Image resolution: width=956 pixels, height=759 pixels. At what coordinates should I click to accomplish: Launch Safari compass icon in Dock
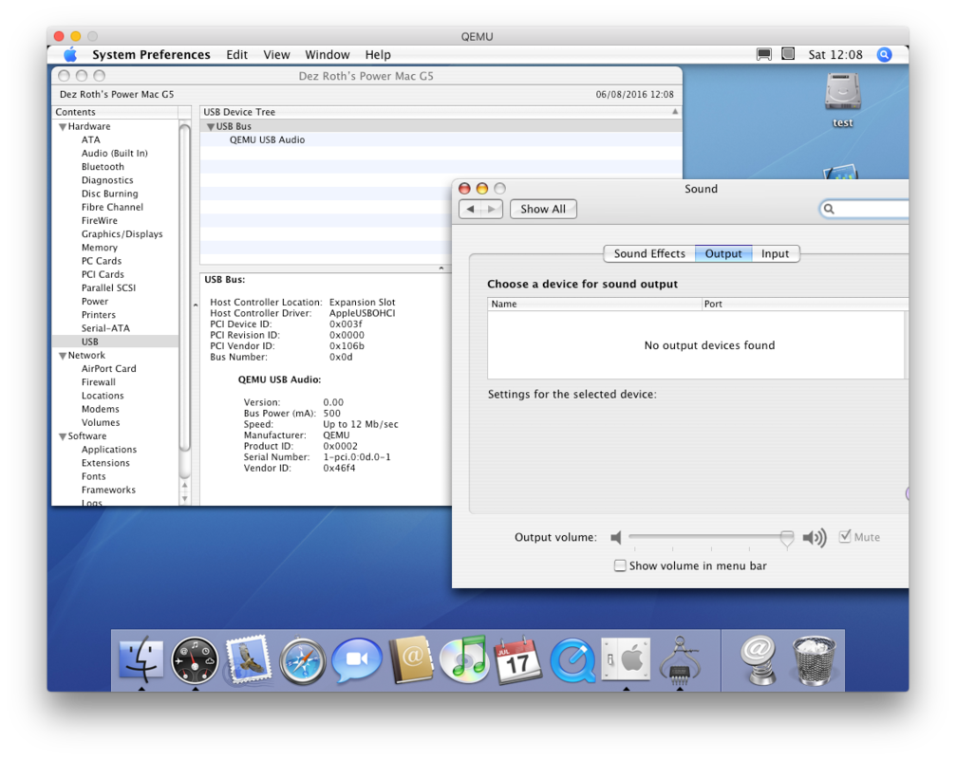tap(302, 661)
